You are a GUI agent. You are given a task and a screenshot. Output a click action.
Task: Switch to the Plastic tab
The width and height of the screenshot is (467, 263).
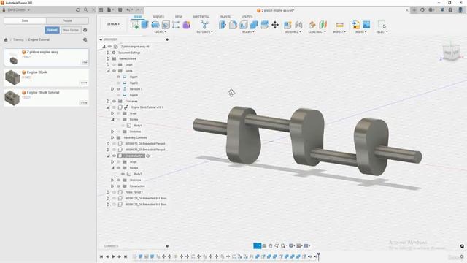click(x=225, y=16)
